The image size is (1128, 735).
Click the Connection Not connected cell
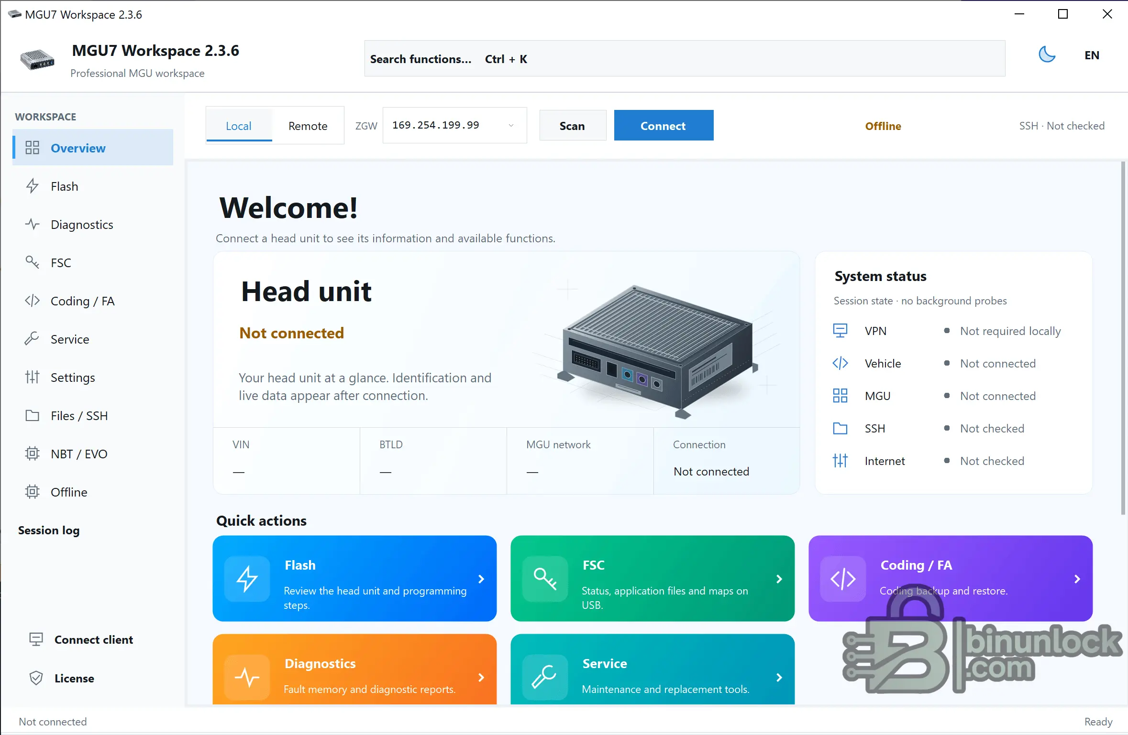(726, 461)
